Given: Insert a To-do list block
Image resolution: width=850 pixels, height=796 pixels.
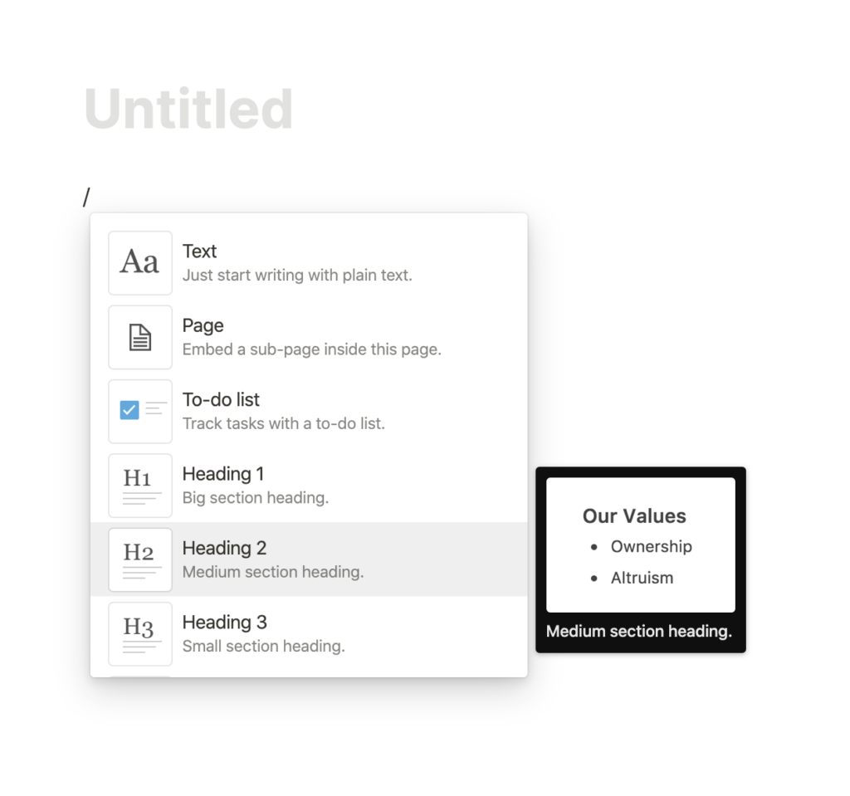Looking at the screenshot, I should (x=309, y=412).
